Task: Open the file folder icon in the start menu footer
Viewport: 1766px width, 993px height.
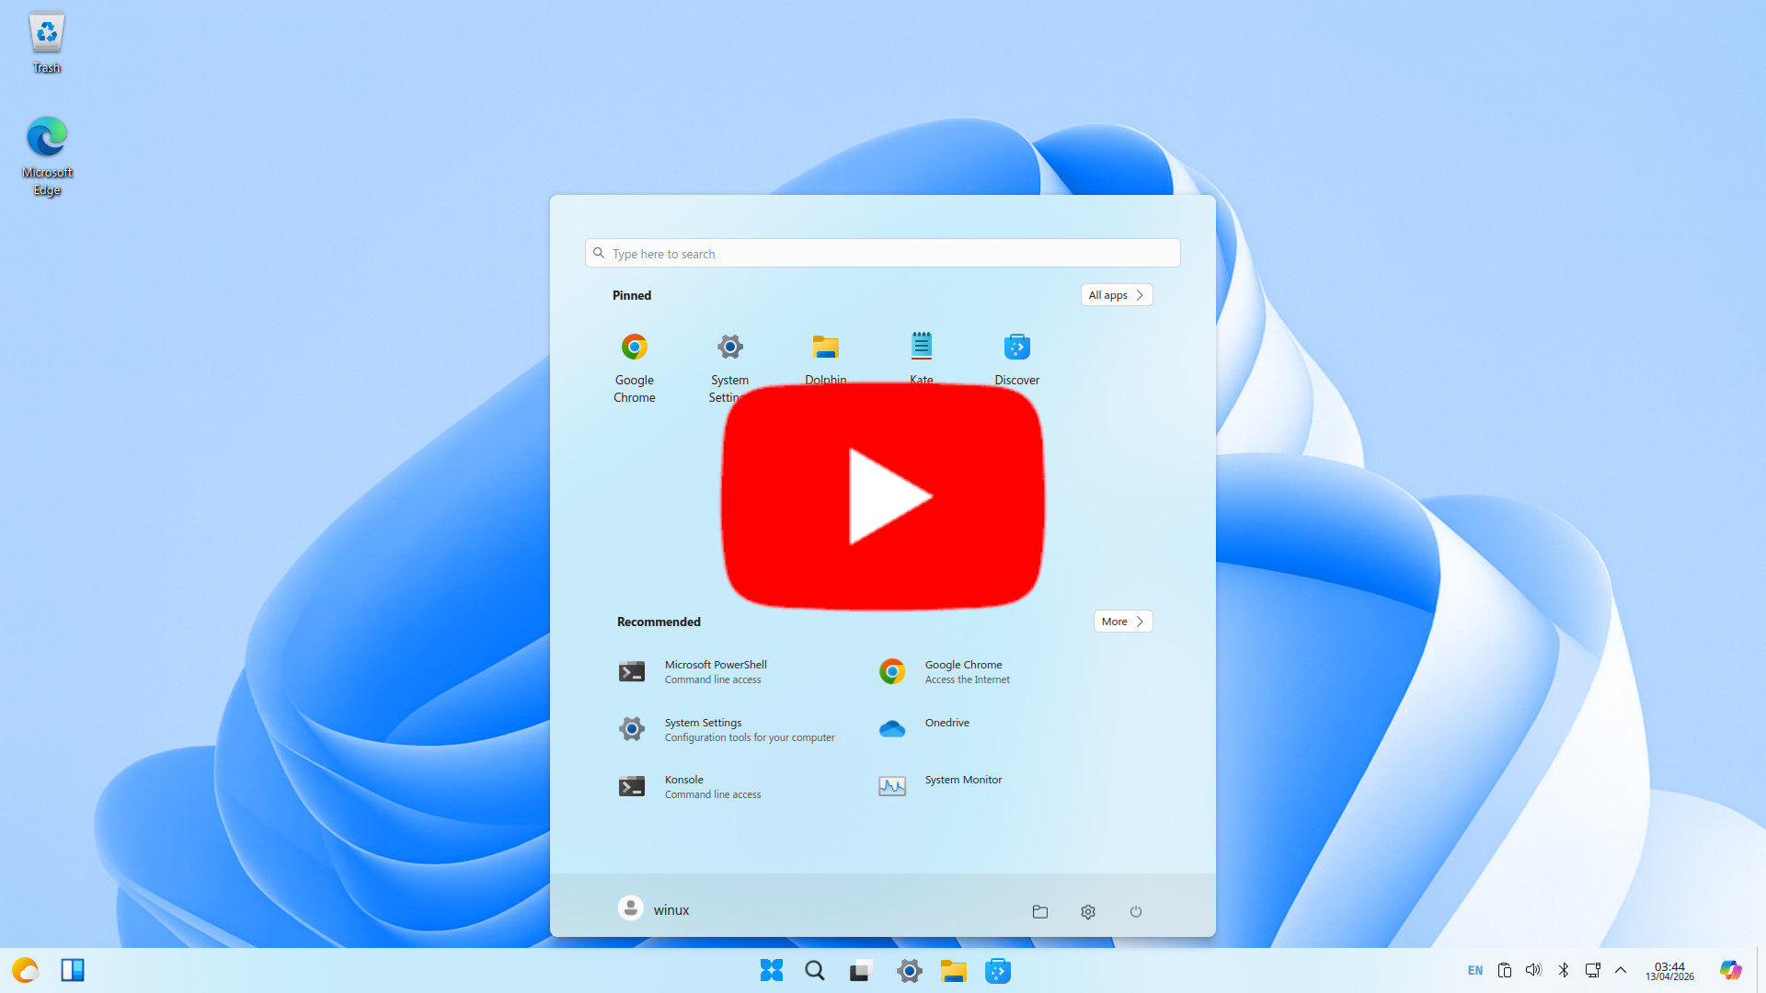Action: coord(1040,911)
